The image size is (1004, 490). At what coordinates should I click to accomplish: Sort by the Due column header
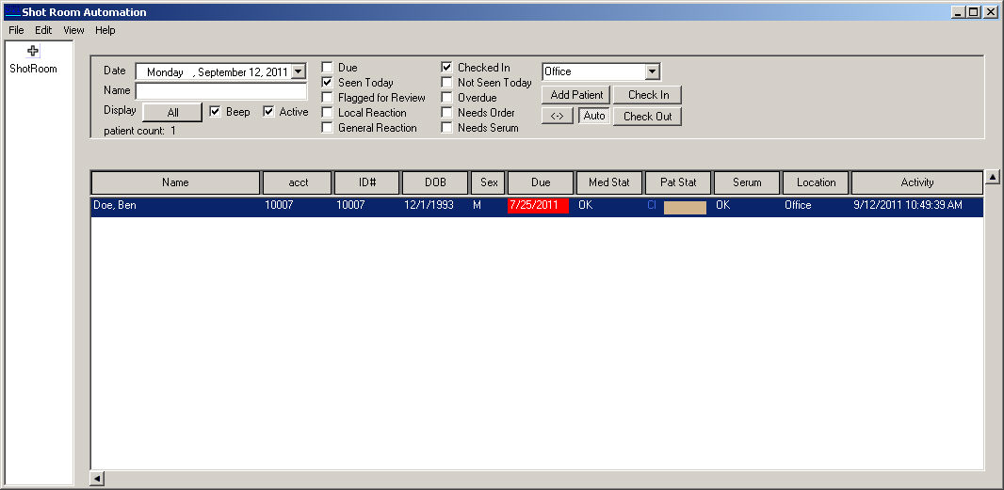(541, 182)
